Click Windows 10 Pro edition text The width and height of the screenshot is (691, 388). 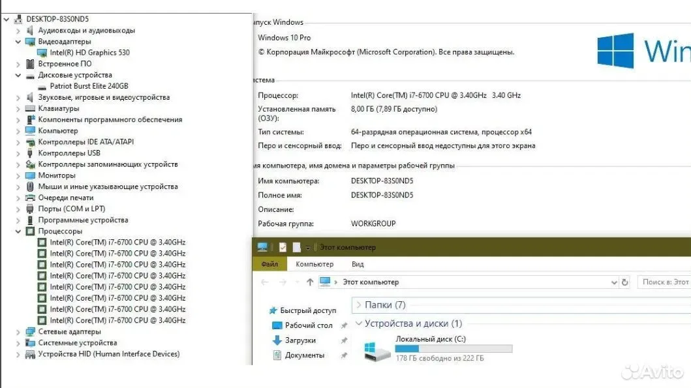(284, 38)
